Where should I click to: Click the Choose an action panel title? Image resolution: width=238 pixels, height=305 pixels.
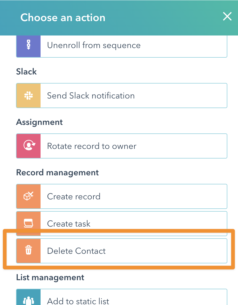click(63, 18)
